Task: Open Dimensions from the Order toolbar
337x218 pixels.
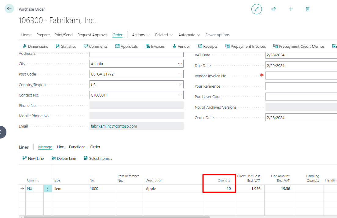Action: pyautogui.click(x=35, y=46)
